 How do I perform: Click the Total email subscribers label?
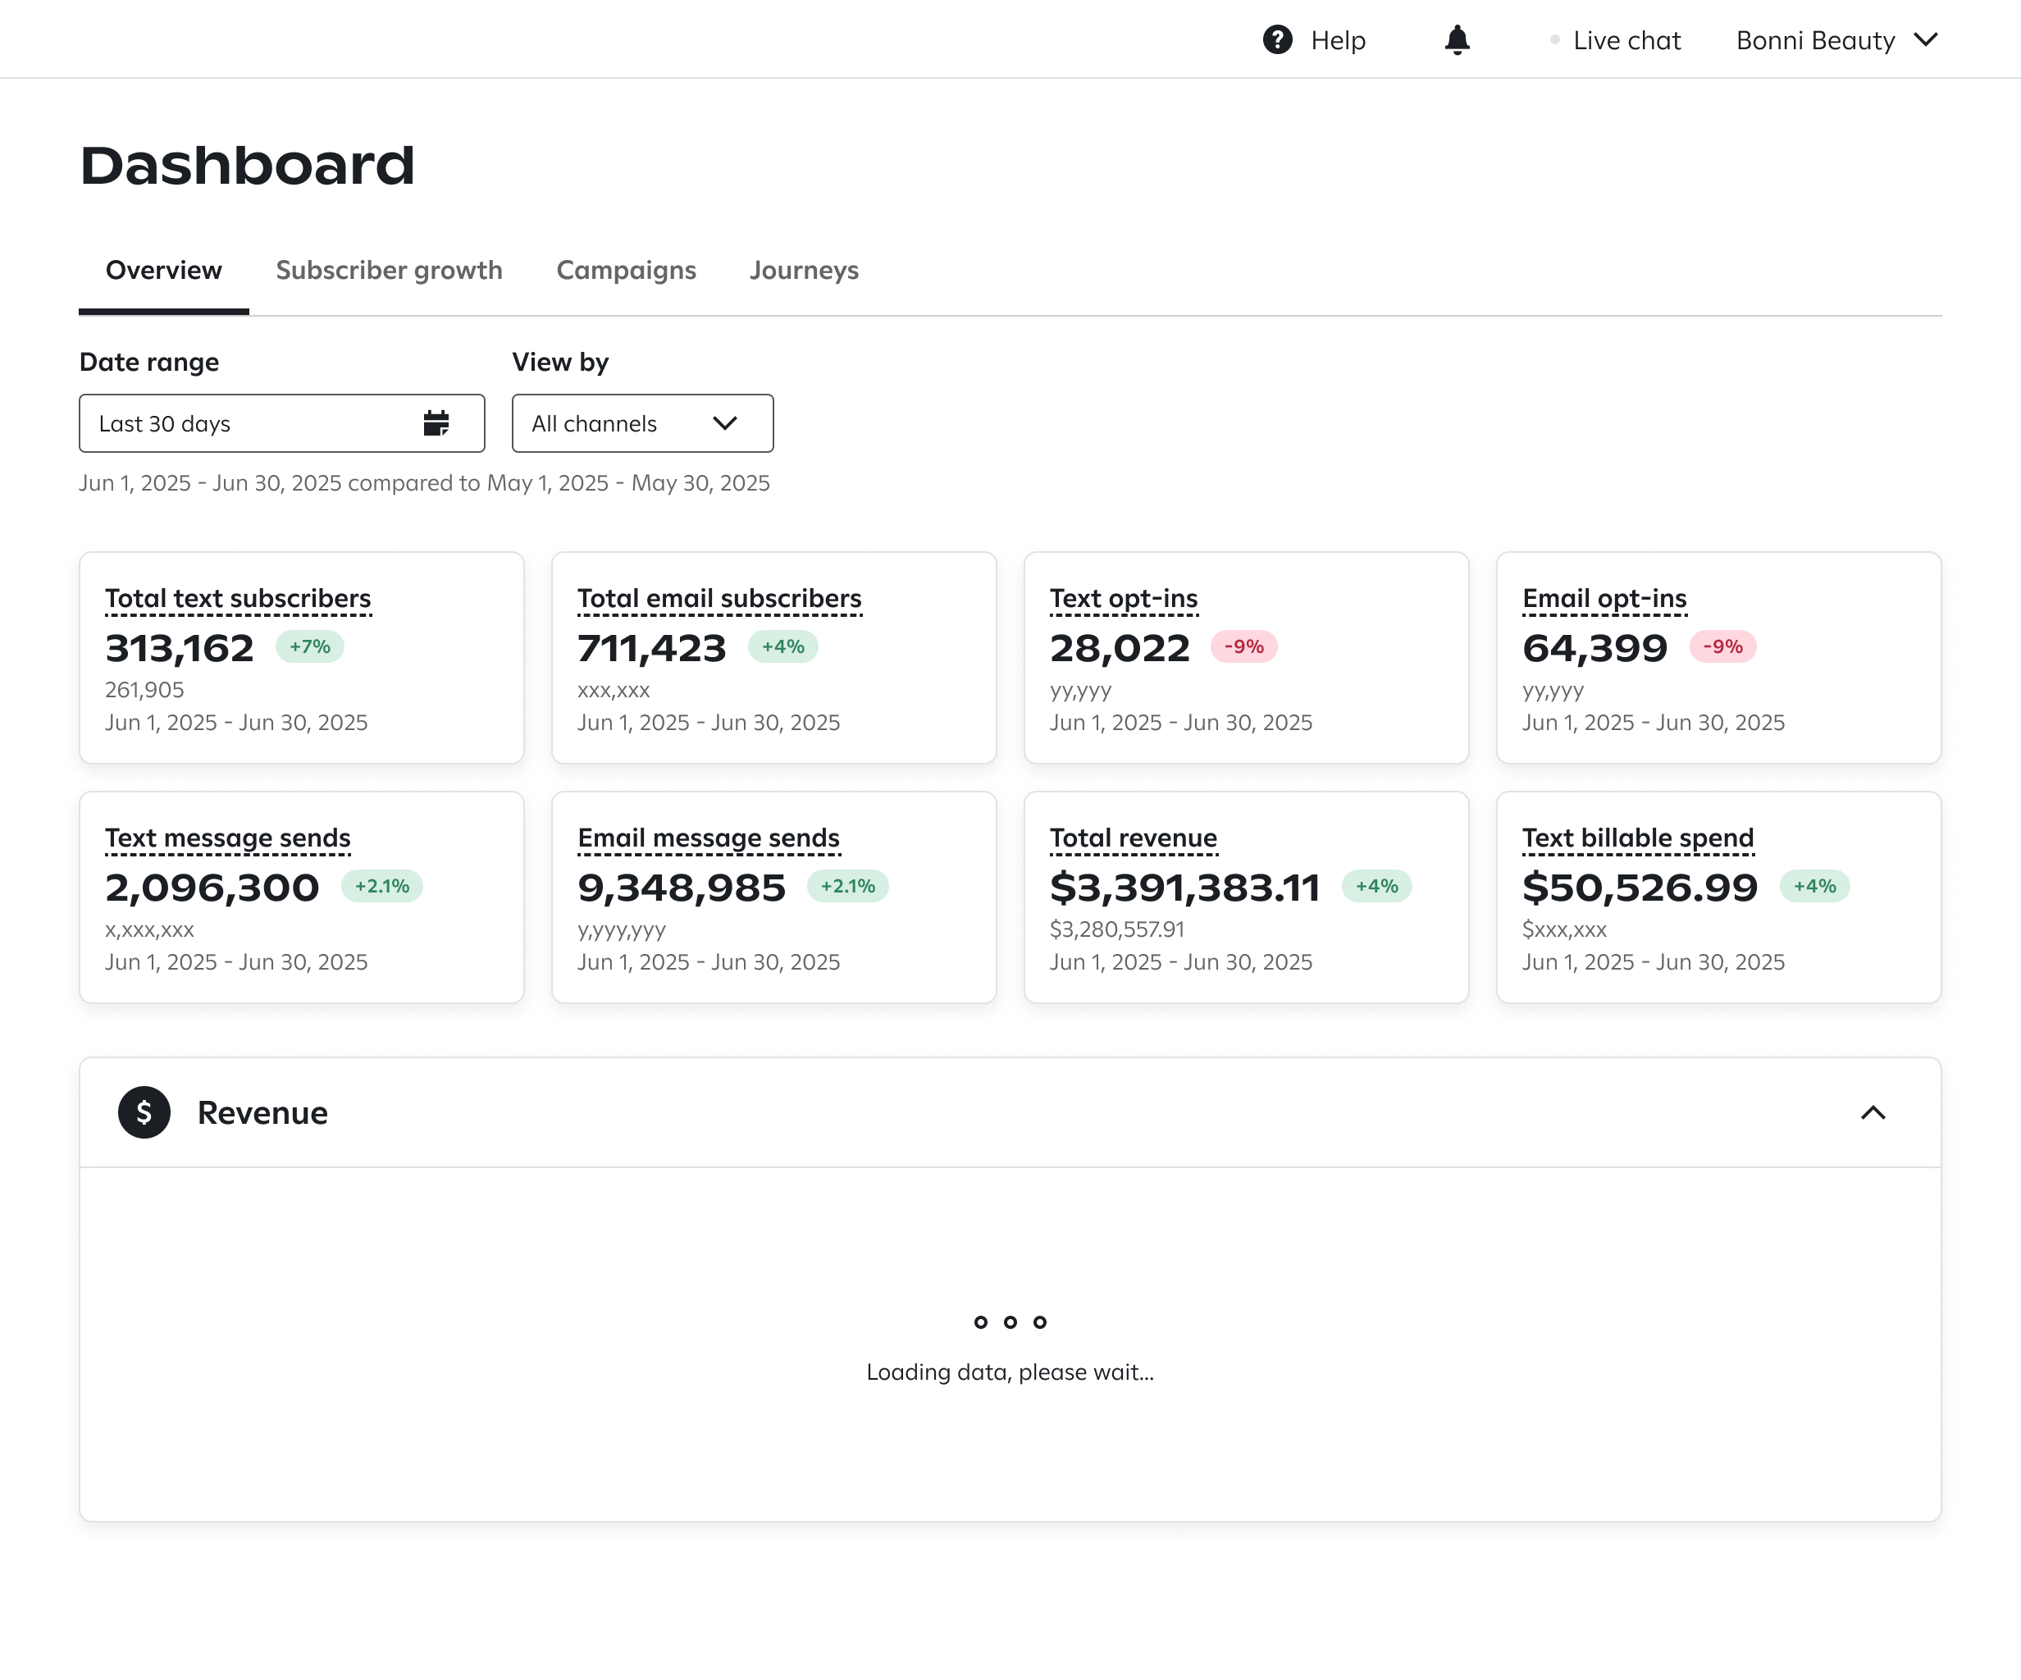pyautogui.click(x=719, y=598)
